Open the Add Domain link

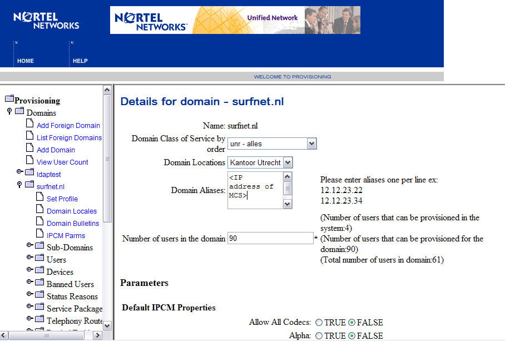56,150
